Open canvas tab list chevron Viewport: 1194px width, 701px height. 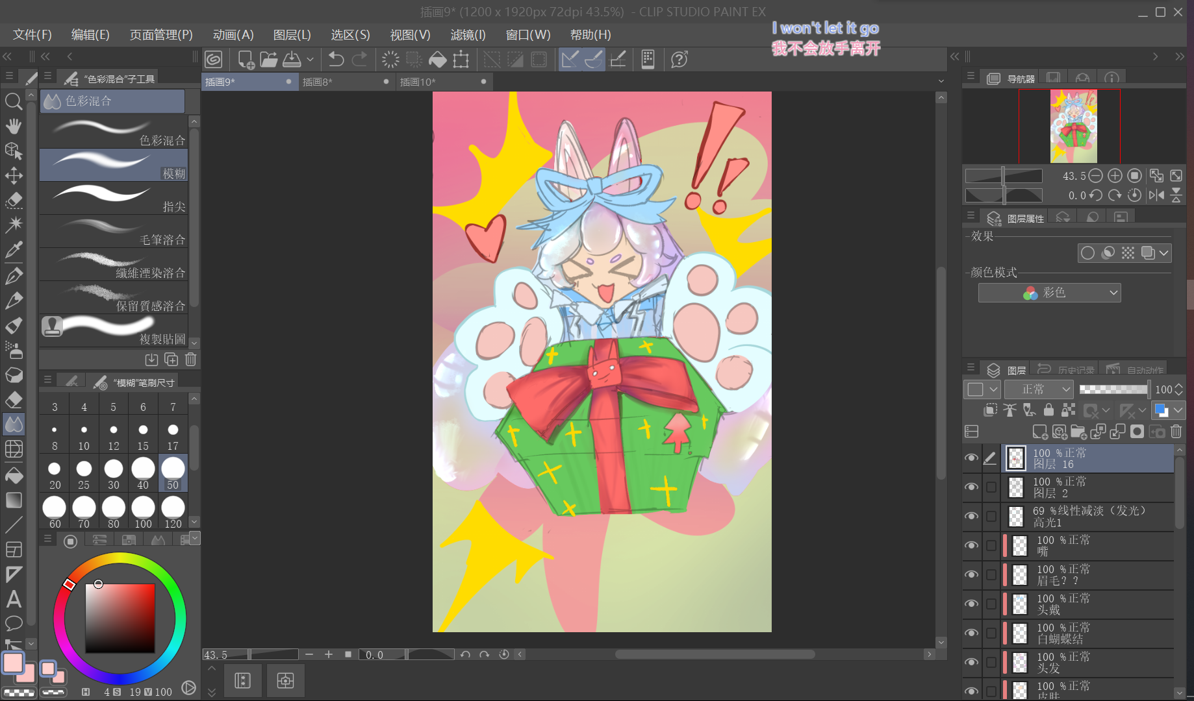click(x=941, y=81)
